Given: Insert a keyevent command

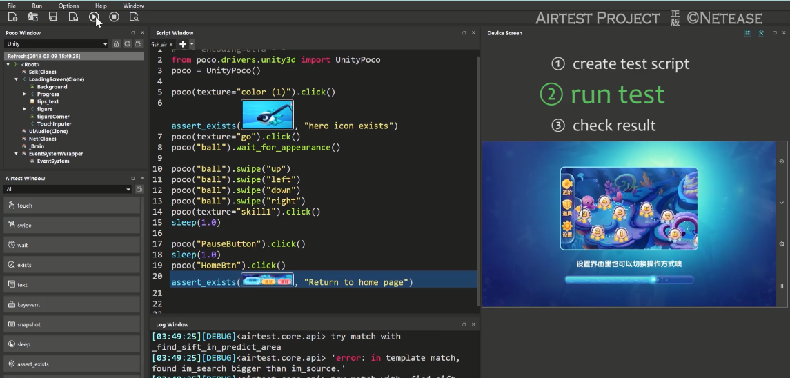Looking at the screenshot, I should coord(72,304).
